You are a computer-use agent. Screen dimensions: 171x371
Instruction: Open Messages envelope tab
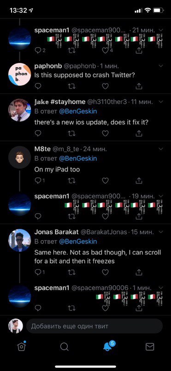pyautogui.click(x=150, y=347)
